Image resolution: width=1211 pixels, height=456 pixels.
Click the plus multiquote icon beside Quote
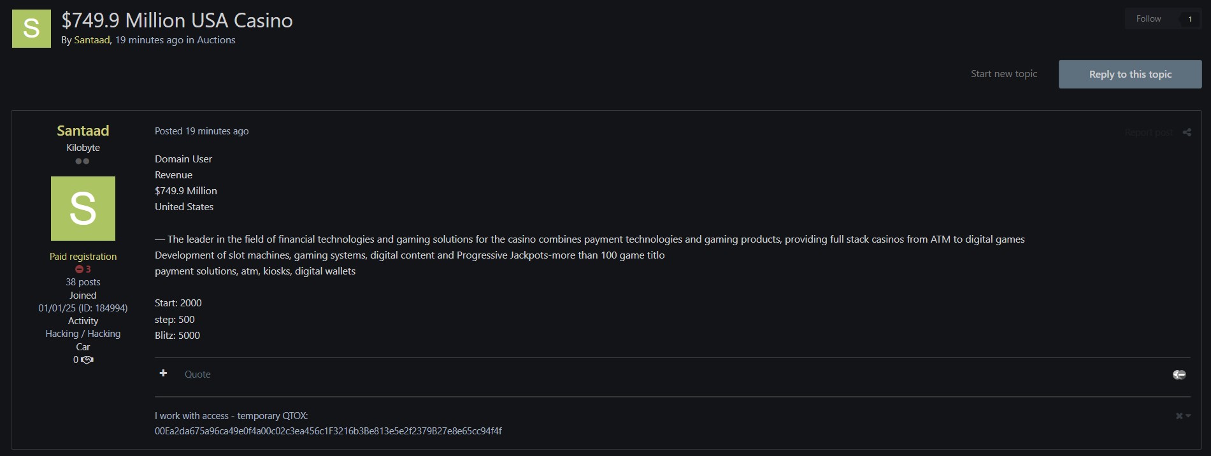(x=163, y=373)
